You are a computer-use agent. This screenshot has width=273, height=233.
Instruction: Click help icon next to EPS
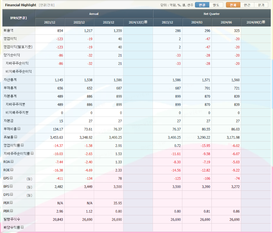click(11, 178)
